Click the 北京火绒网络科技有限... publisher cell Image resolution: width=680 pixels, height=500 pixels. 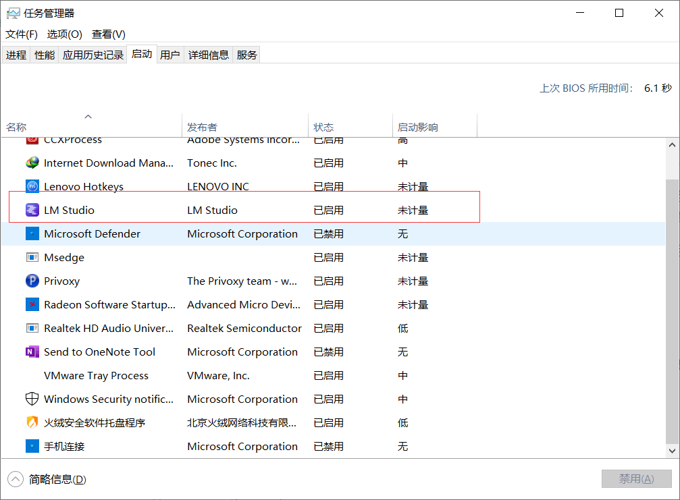tap(242, 423)
